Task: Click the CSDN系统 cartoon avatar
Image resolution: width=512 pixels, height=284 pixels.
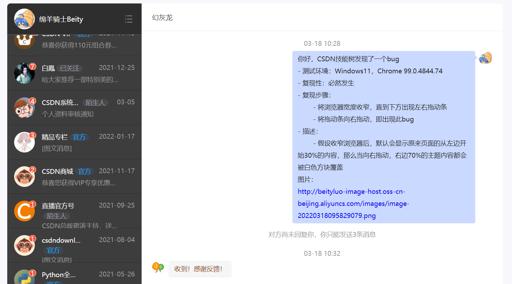Action: [x=24, y=108]
